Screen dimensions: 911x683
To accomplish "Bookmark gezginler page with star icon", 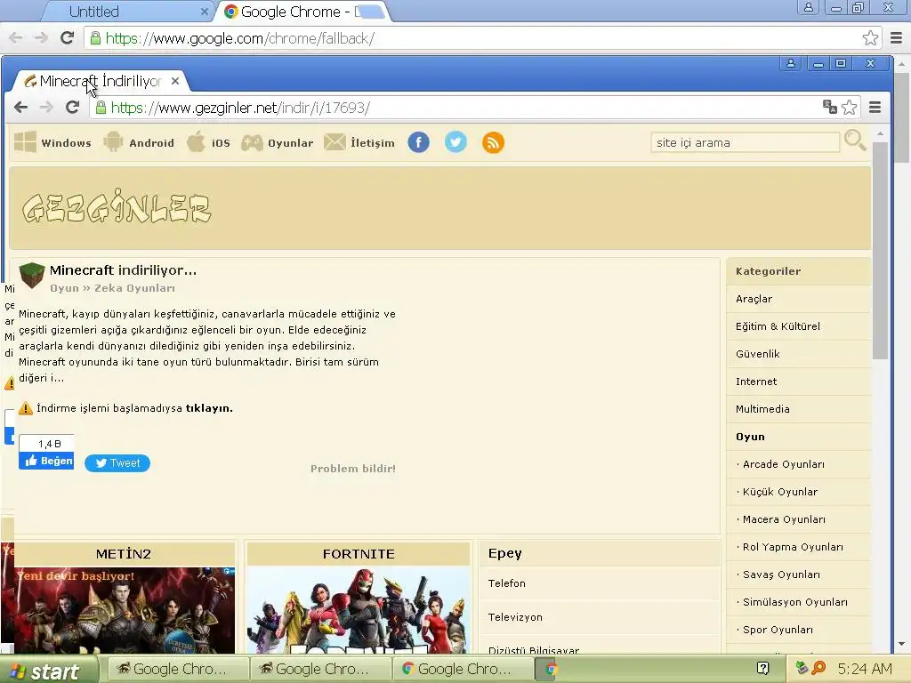I will click(850, 107).
